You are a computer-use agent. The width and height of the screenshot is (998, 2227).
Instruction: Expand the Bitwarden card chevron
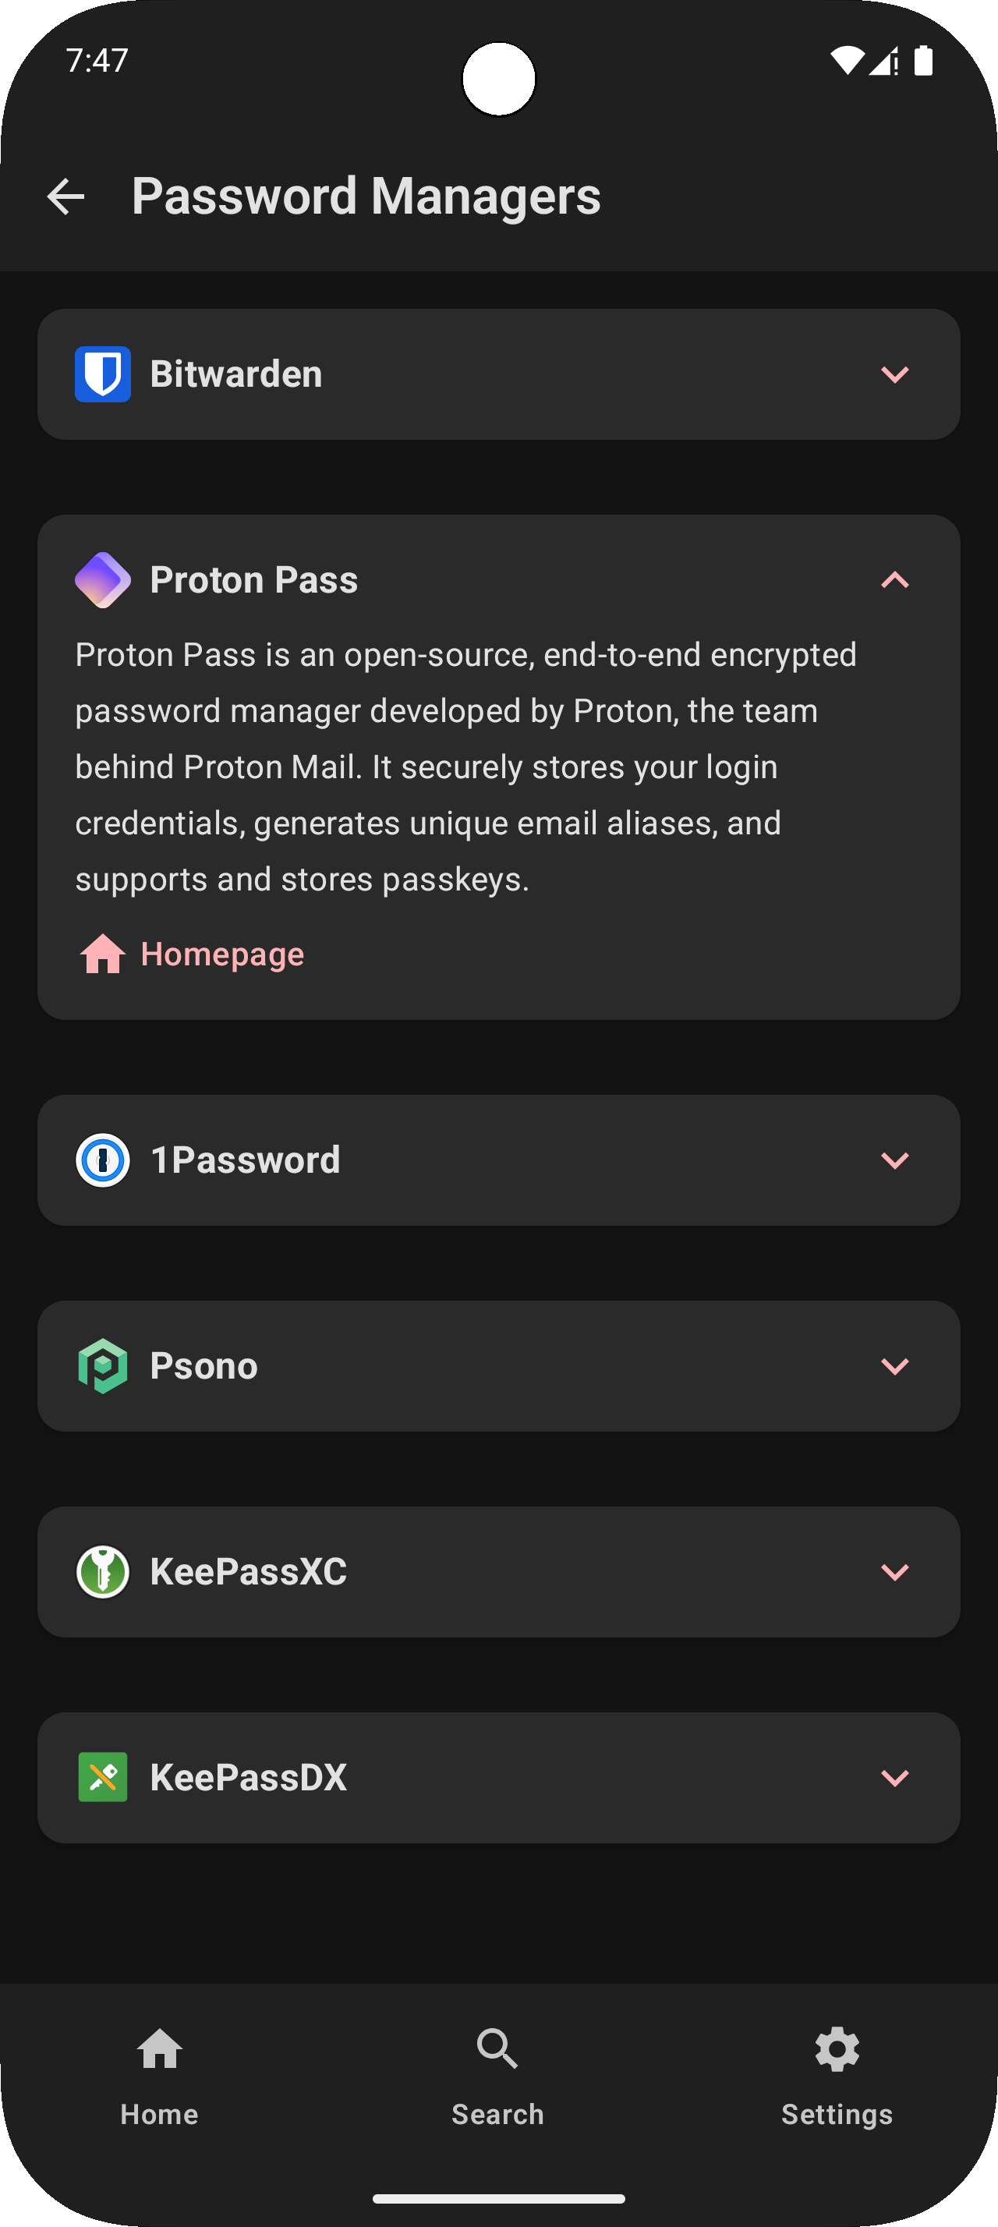point(895,374)
